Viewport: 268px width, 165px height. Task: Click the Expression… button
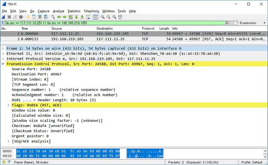[x=249, y=23]
